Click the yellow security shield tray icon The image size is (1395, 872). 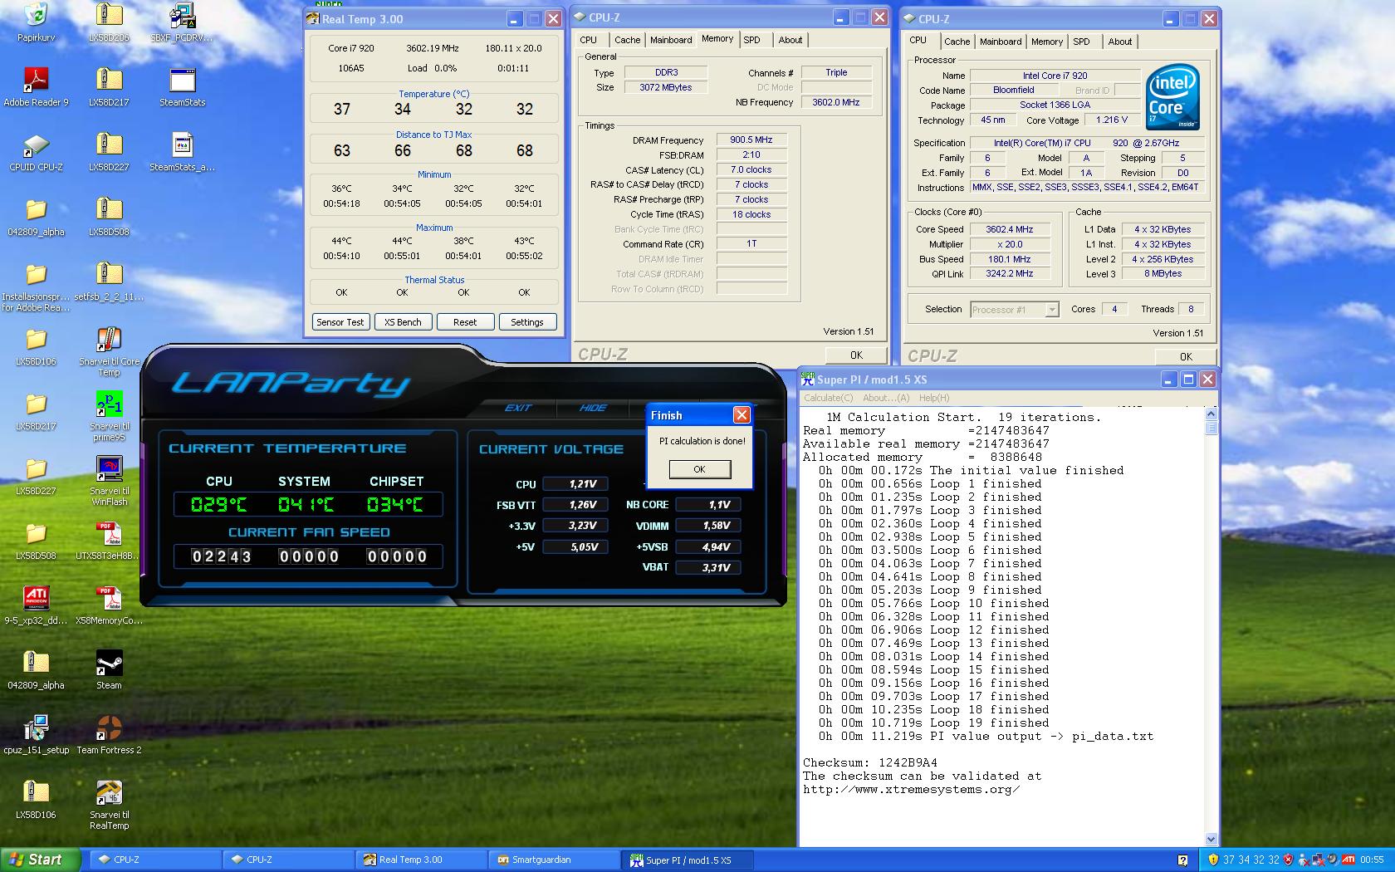click(x=1213, y=860)
